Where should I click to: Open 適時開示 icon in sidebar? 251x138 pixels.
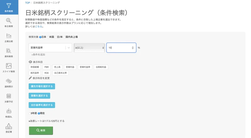pyautogui.click(x=9, y=81)
